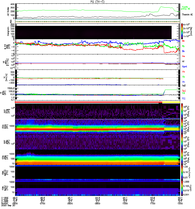Select the Kyoto proxy AE legend label
Viewport: 195px width, 209px height.
tap(186, 8)
